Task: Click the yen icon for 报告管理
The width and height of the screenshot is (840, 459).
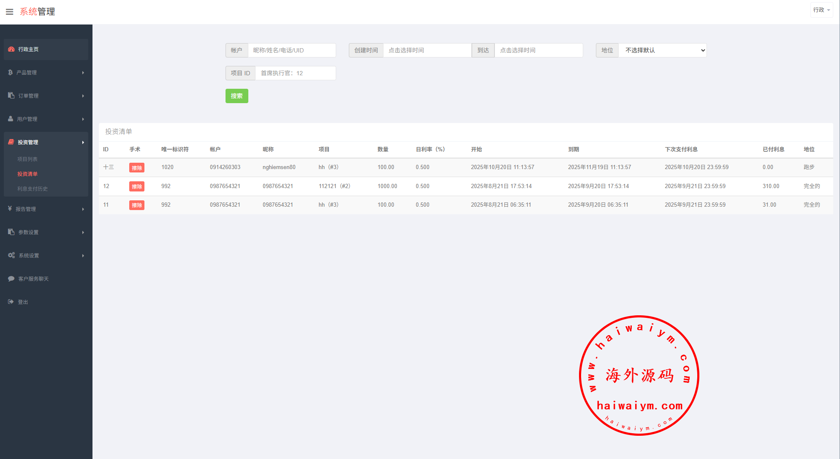Action: tap(10, 209)
